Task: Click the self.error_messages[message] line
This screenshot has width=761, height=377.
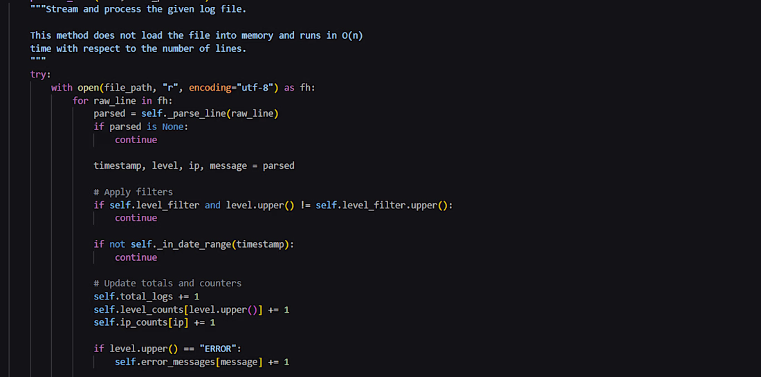Action: [202, 362]
